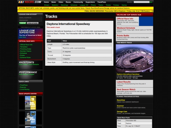Click the '2.5 miles' length value
Image resolution: width=171 pixels, height=128 pixels.
pos(87,45)
